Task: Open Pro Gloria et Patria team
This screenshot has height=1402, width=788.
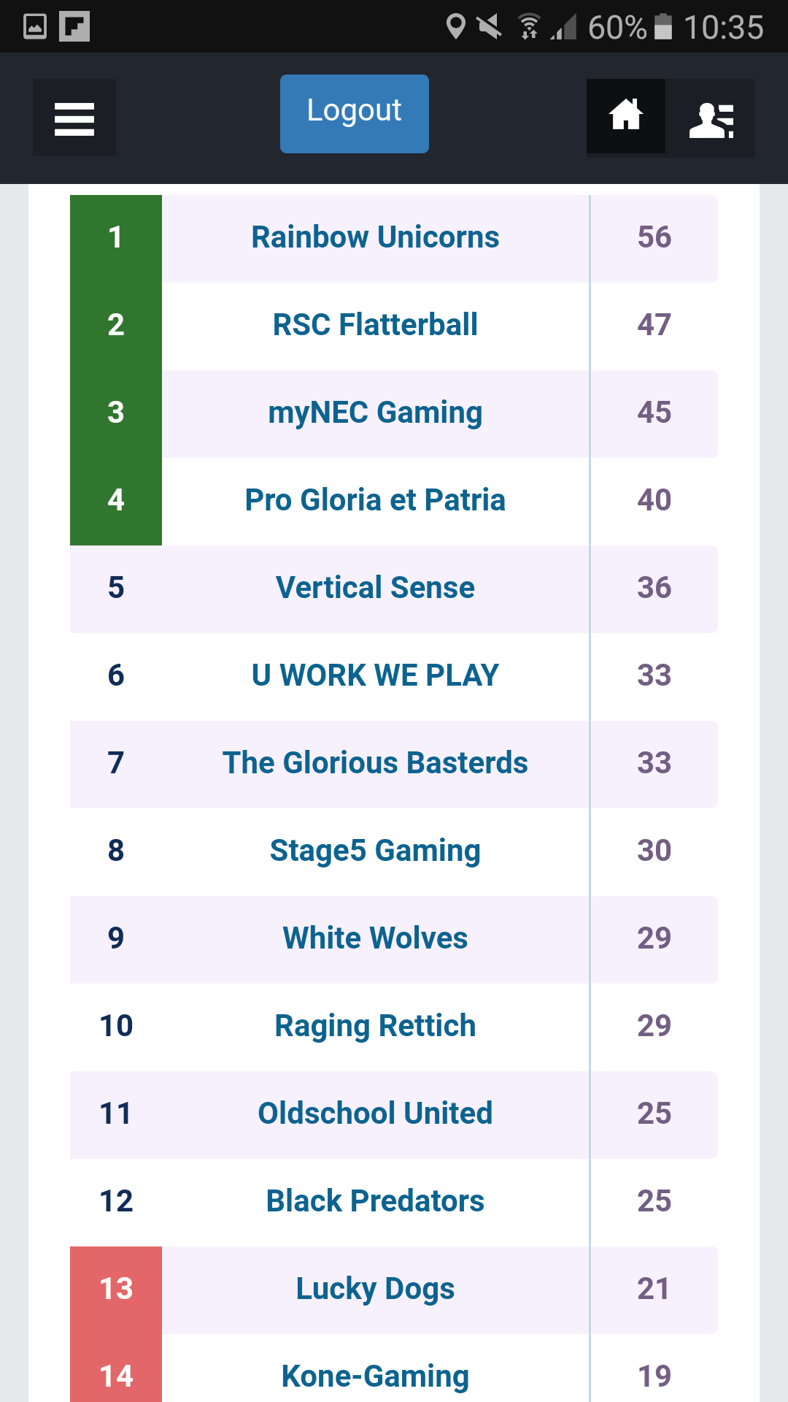Action: click(375, 500)
